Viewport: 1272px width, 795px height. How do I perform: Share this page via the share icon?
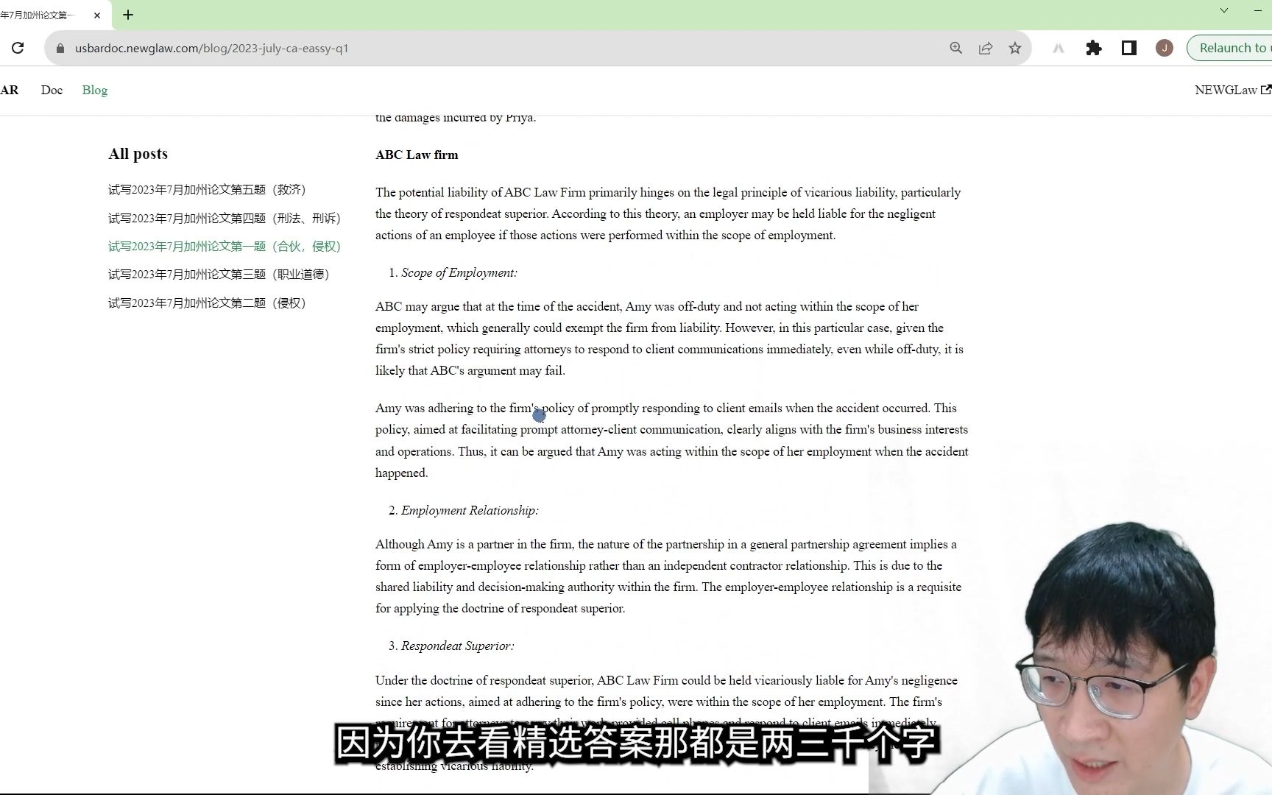click(985, 48)
